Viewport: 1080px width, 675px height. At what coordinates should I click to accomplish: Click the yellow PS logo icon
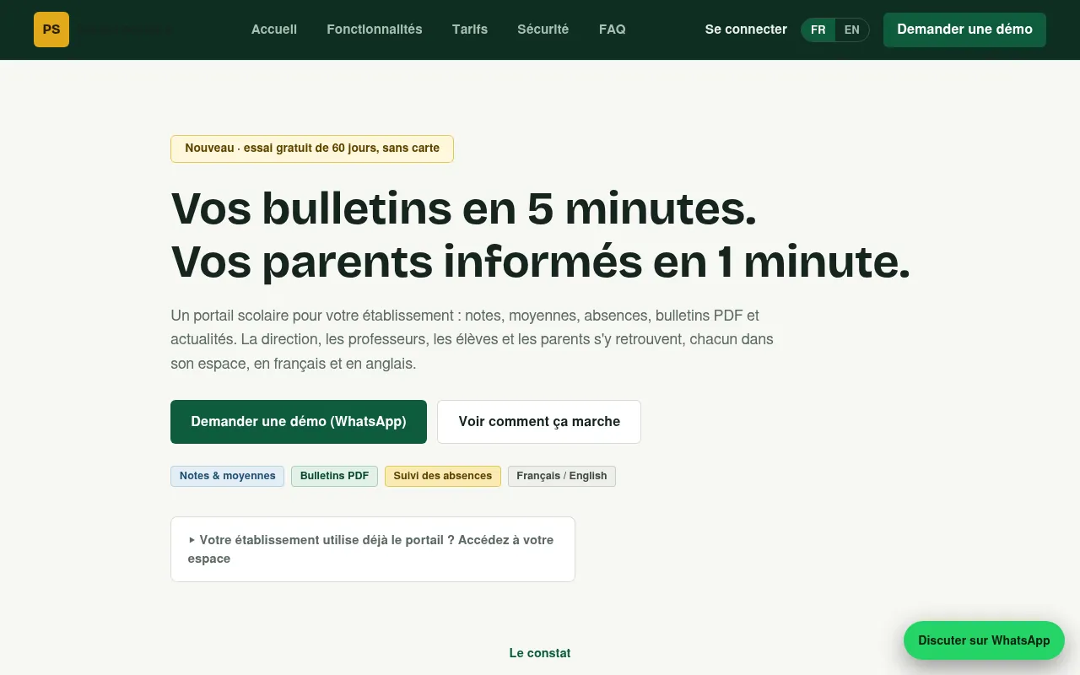point(51,30)
